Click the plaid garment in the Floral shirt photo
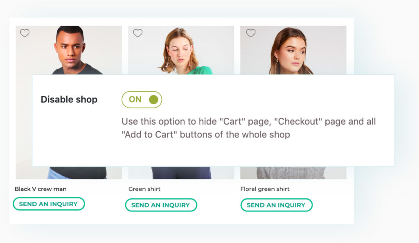 (291, 173)
